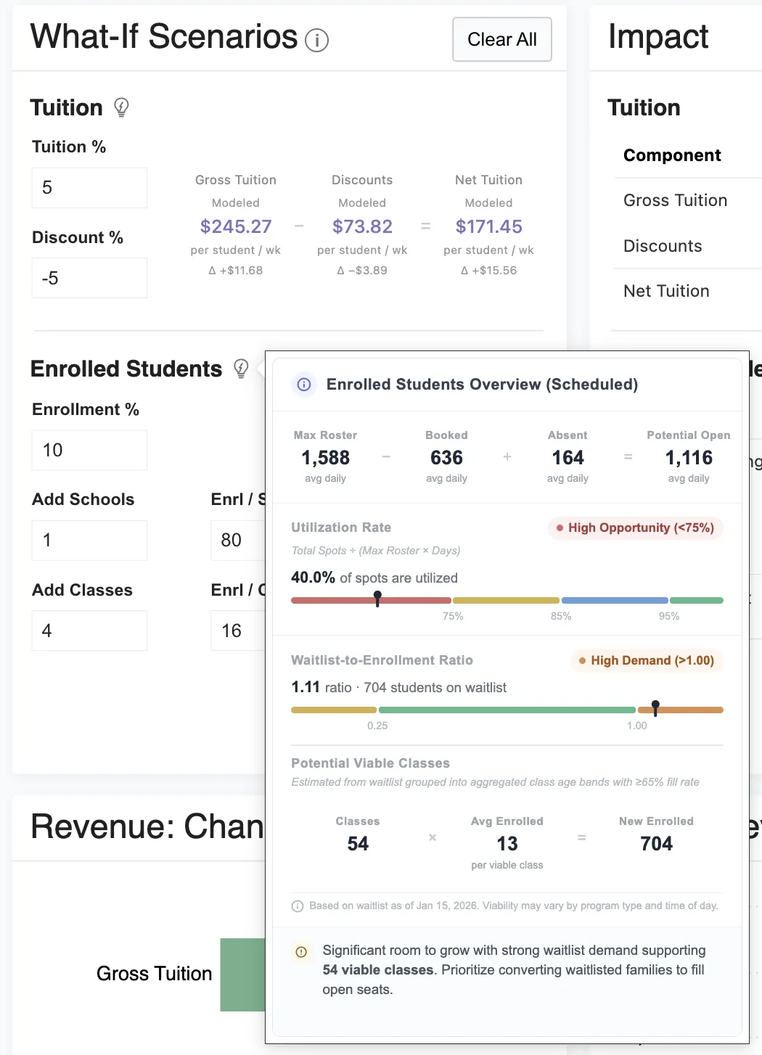Click the Add Schools input field
Image resolution: width=762 pixels, height=1055 pixels.
(89, 541)
